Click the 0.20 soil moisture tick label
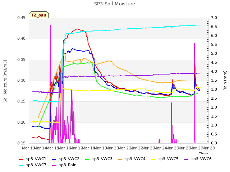The width and height of the screenshot is (230, 172). click(x=21, y=122)
